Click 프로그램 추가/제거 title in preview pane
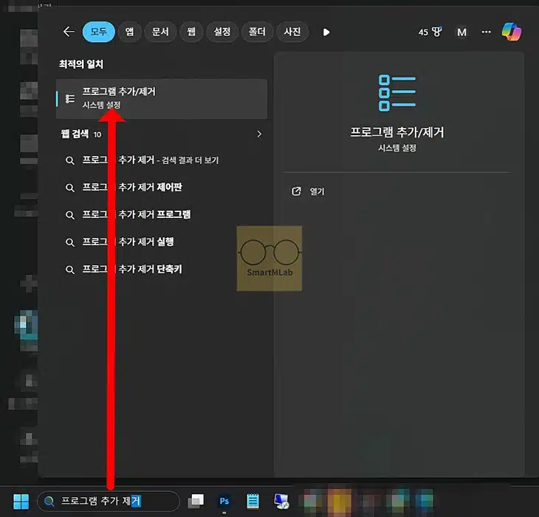The height and width of the screenshot is (517, 539). click(397, 132)
